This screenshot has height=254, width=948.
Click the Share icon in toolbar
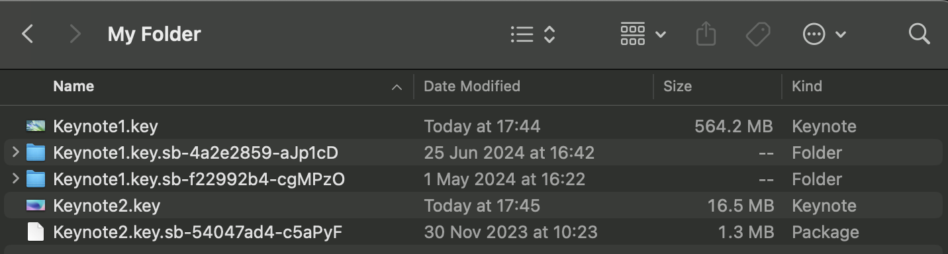pyautogui.click(x=706, y=34)
